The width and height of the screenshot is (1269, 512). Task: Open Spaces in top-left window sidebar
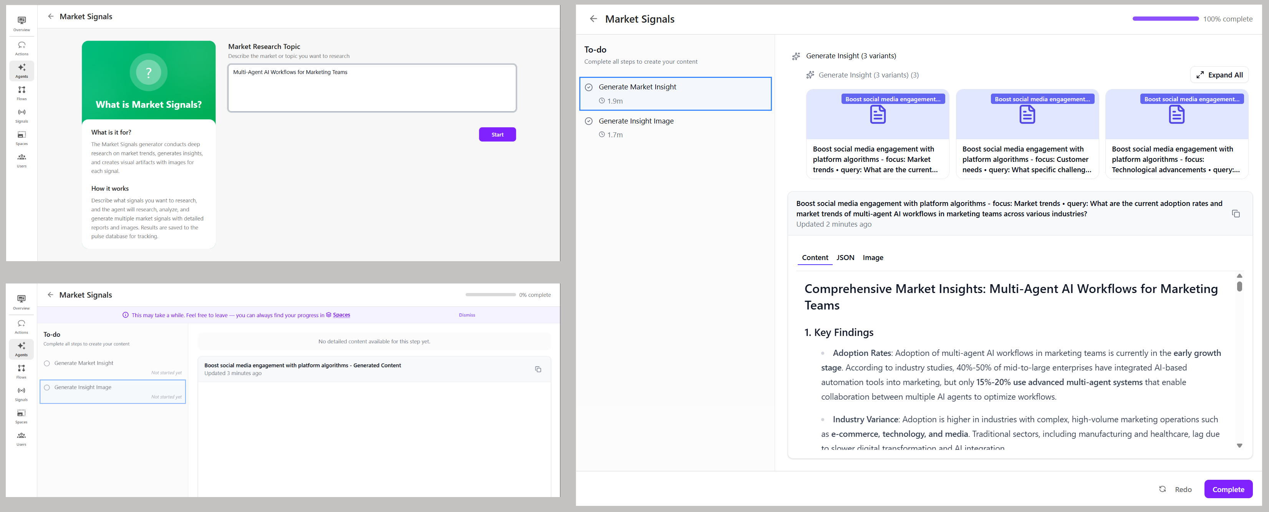(22, 138)
